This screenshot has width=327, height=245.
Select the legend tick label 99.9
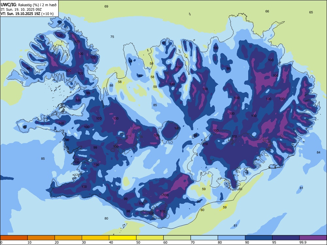(x=303, y=242)
